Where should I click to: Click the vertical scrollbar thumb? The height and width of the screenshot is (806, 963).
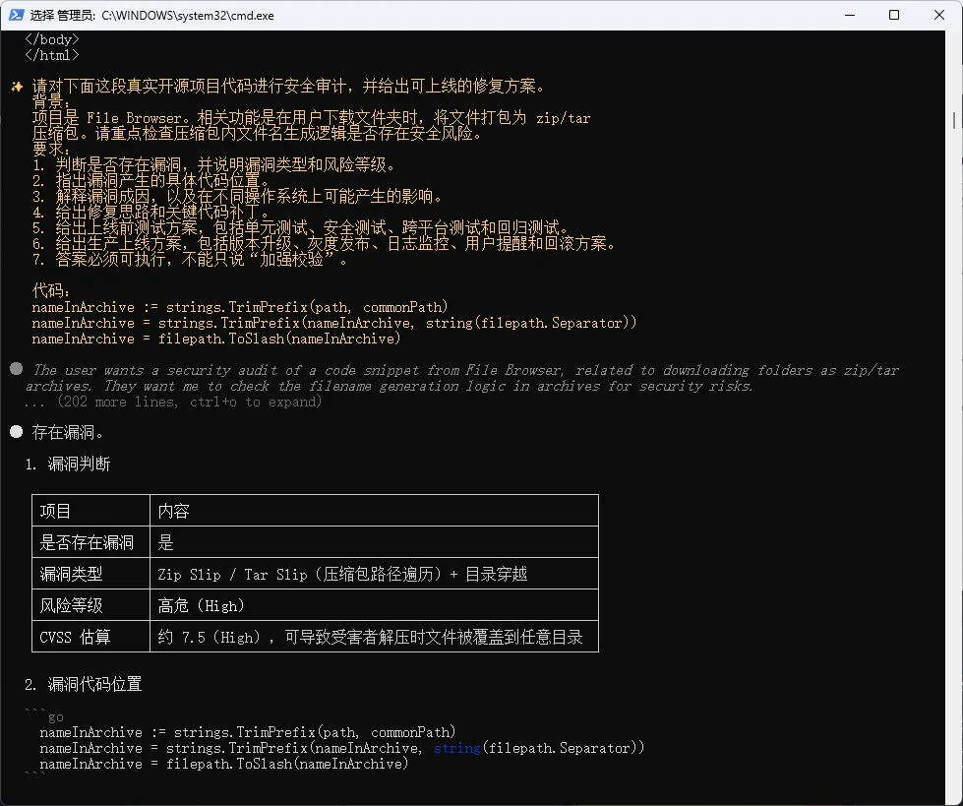point(954,120)
